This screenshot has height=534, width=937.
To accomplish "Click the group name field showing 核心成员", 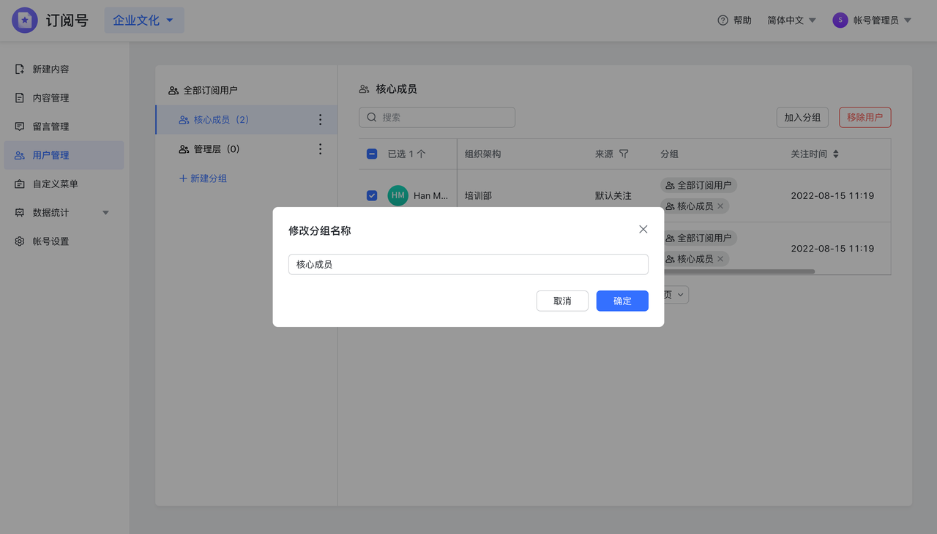I will 468,264.
